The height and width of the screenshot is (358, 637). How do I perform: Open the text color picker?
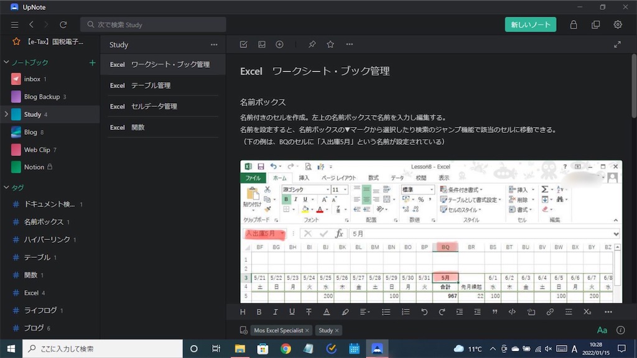point(326,312)
